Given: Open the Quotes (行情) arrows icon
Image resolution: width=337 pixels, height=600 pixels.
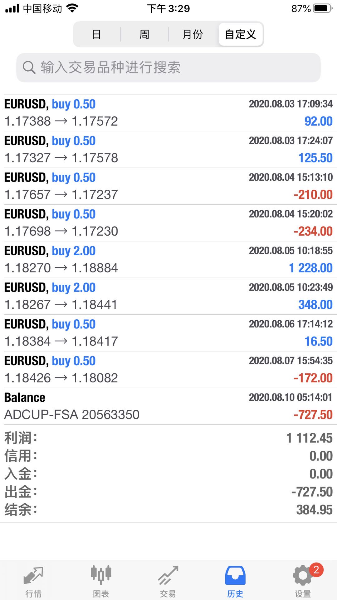Looking at the screenshot, I should 33,576.
